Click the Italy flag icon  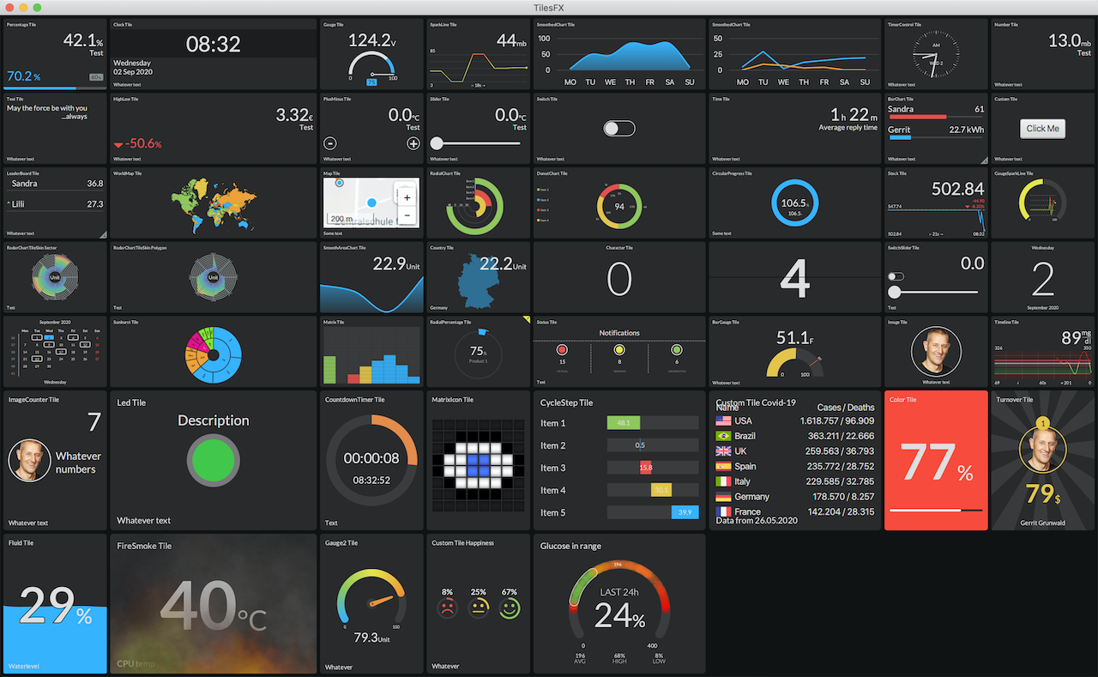723,481
